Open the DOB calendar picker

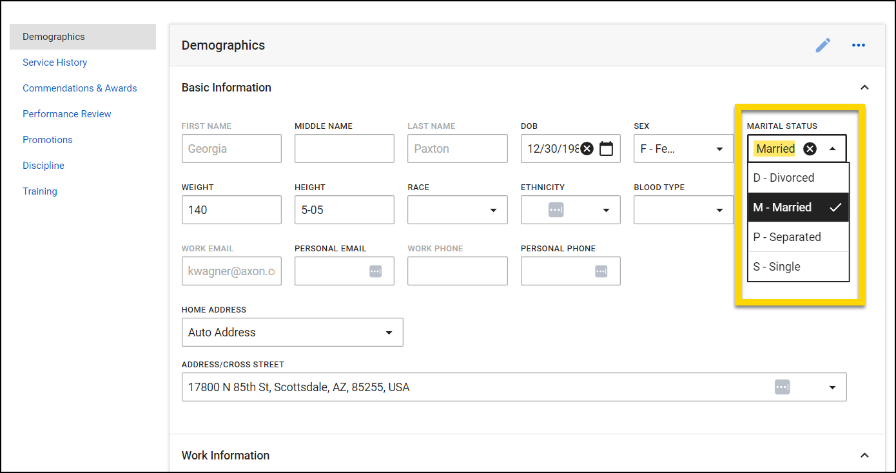pyautogui.click(x=606, y=148)
